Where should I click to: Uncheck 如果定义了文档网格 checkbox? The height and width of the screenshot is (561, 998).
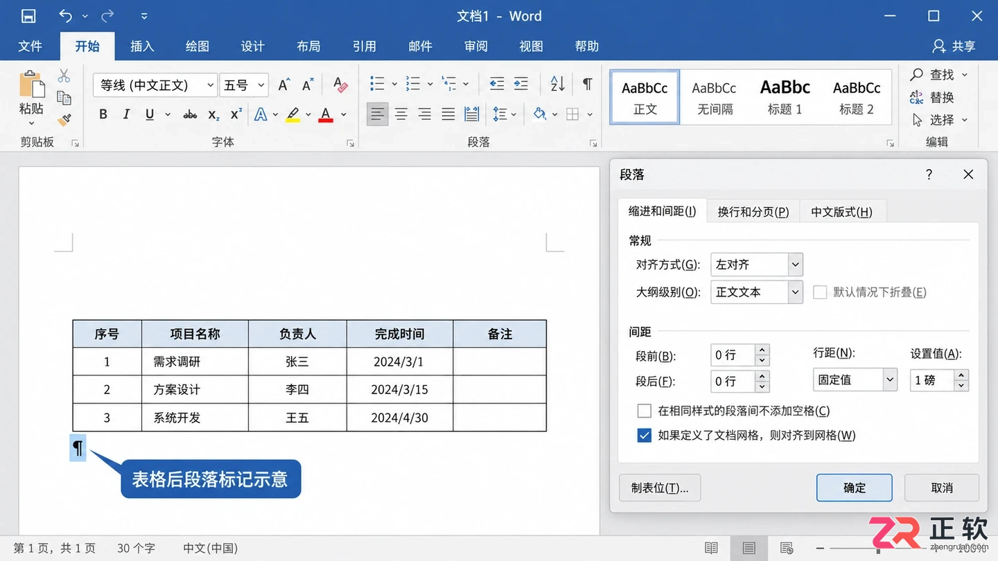tap(644, 436)
